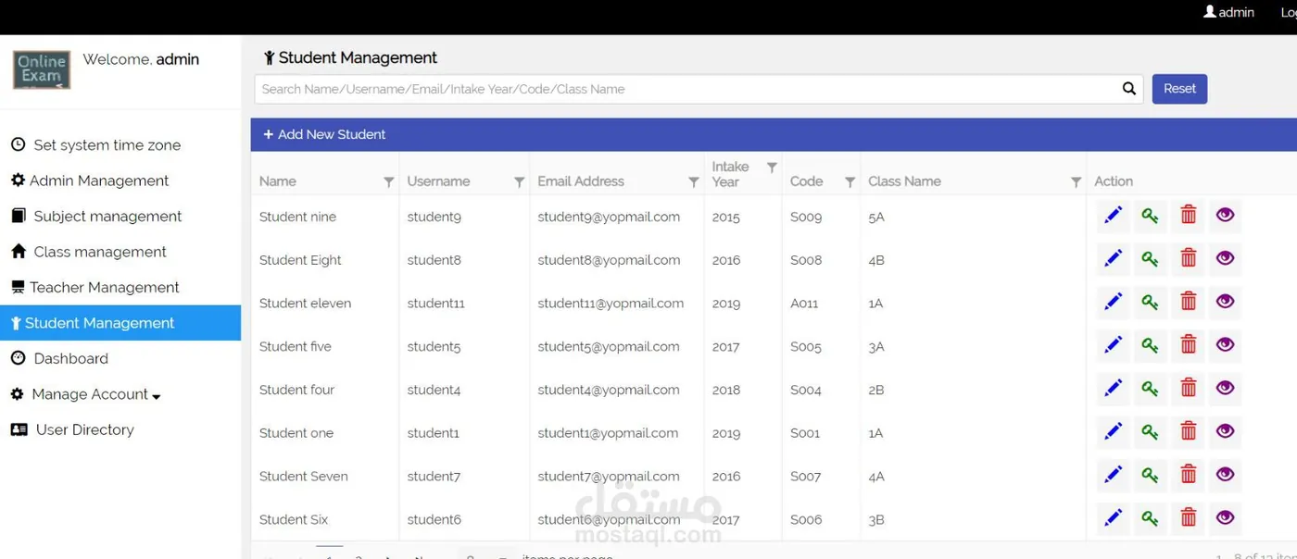Image resolution: width=1297 pixels, height=559 pixels.
Task: View Student Six details eye icon
Action: point(1226,518)
